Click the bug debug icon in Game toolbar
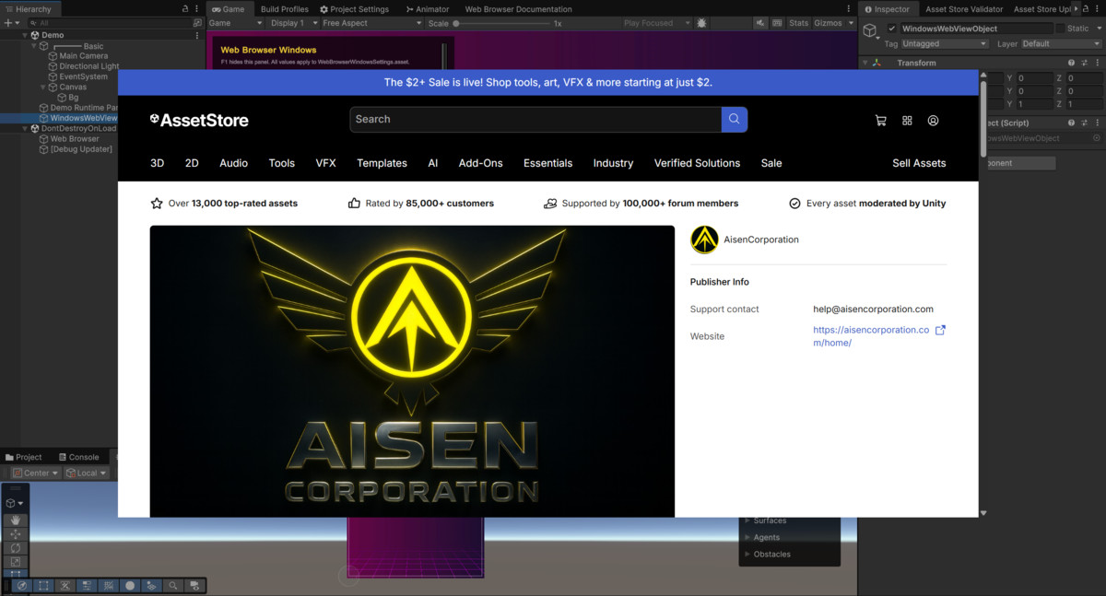1106x596 pixels. [702, 23]
